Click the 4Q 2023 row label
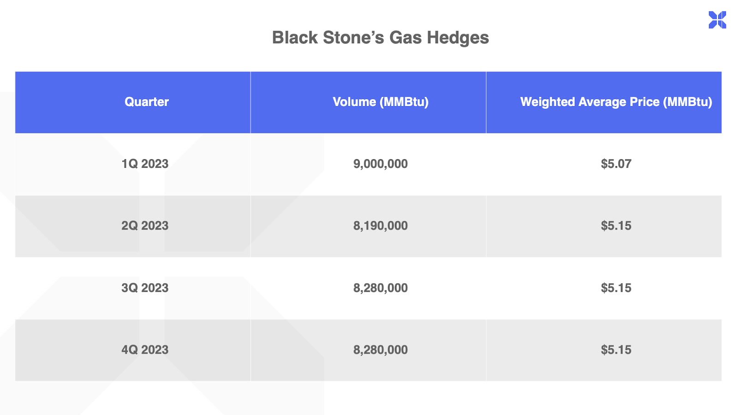The image size is (738, 415). click(145, 350)
